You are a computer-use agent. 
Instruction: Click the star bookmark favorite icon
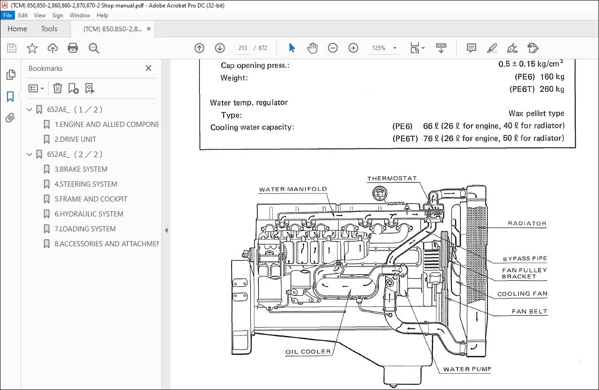click(x=32, y=48)
